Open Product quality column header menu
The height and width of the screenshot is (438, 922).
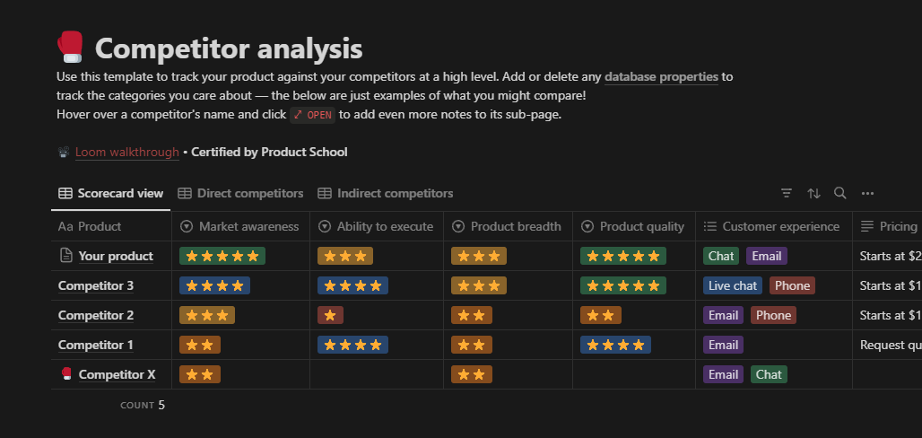(632, 226)
